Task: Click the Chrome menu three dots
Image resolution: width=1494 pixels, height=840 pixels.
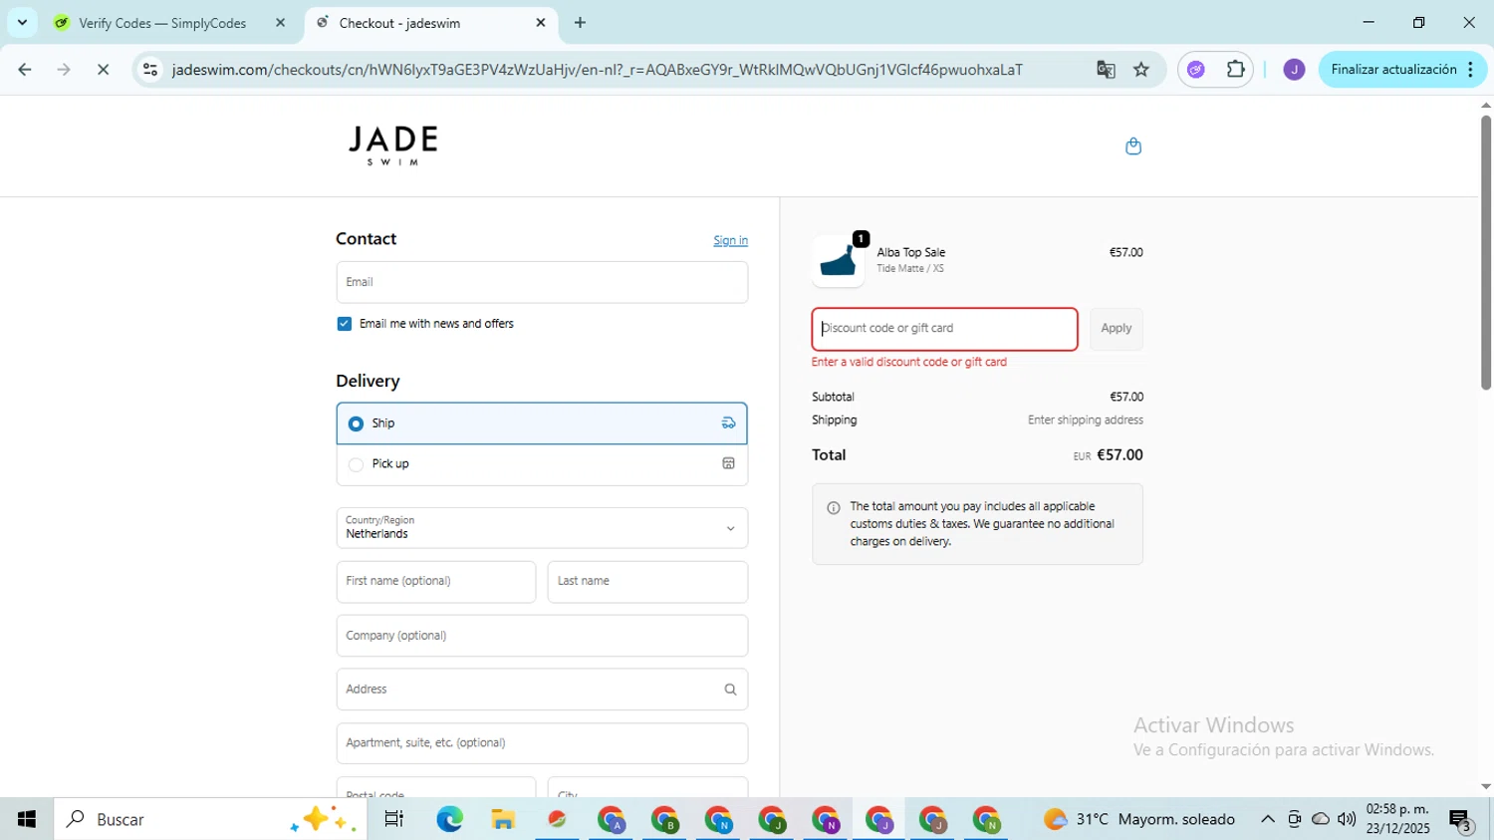Action: pyautogui.click(x=1470, y=70)
